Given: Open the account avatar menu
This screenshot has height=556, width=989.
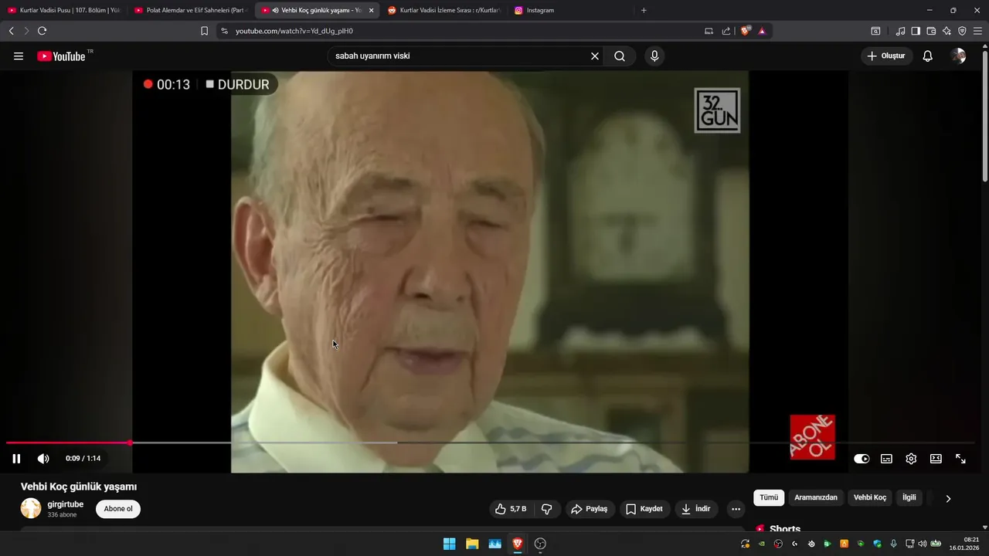Looking at the screenshot, I should click(958, 56).
